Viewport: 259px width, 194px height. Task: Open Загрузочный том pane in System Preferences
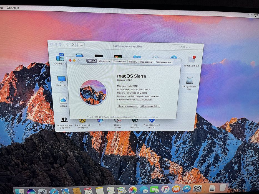(189, 84)
